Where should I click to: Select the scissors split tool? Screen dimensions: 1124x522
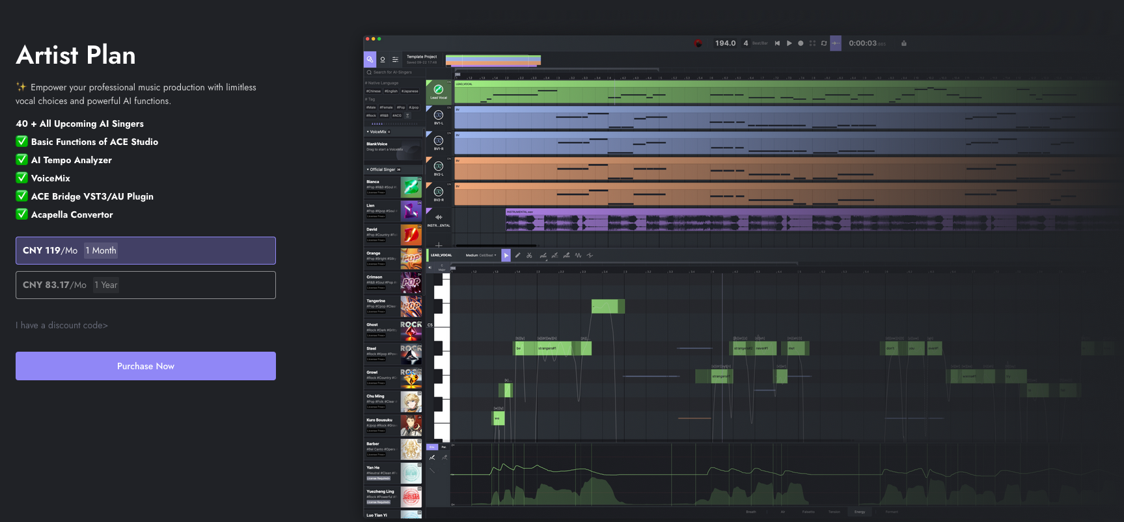click(x=530, y=255)
